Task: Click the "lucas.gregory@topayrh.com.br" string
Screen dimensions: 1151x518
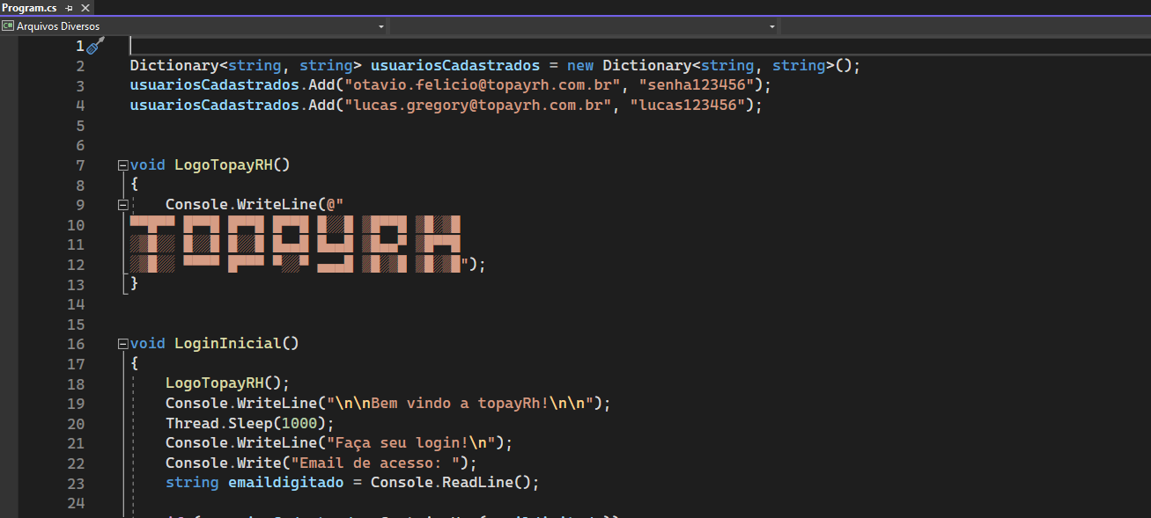Action: pos(478,106)
